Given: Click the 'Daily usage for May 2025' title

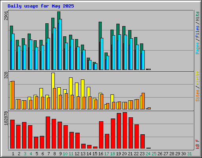Looking at the screenshot, I should point(41,6).
